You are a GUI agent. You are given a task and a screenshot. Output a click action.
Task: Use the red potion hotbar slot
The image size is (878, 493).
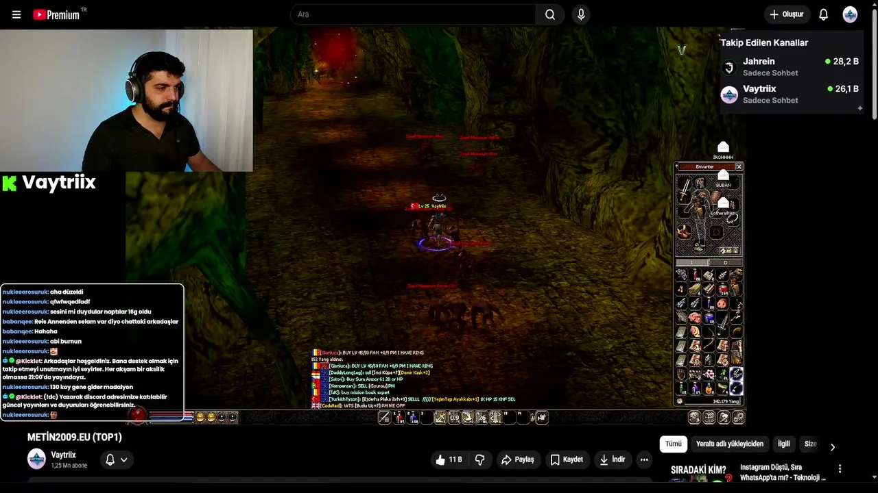[x=399, y=418]
